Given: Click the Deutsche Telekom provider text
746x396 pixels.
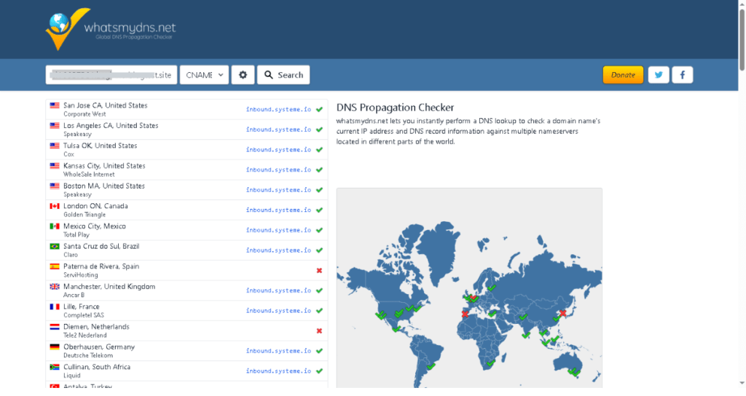Looking at the screenshot, I should tap(88, 355).
